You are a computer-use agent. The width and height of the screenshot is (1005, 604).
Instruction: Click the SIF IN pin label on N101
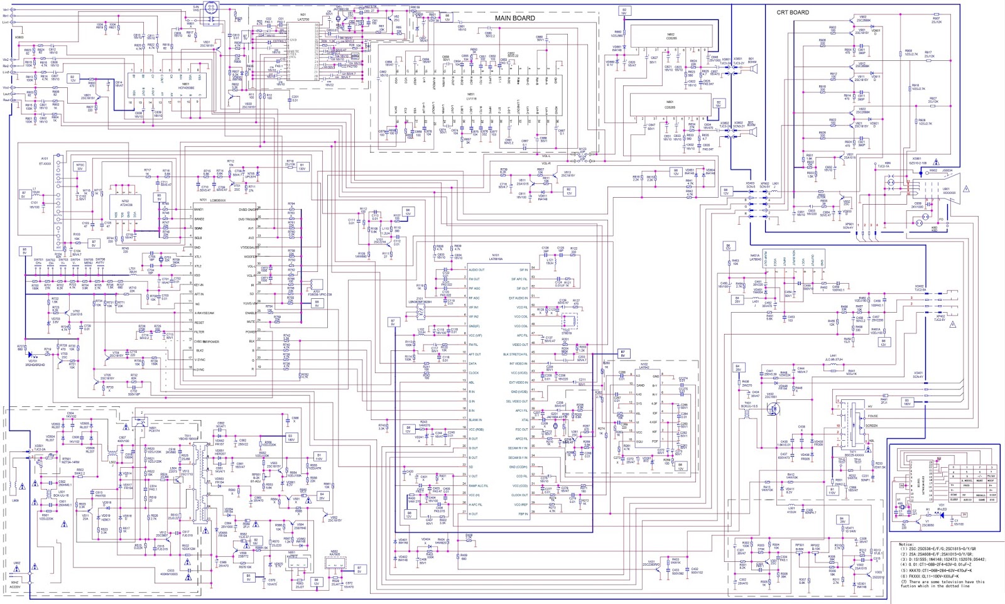[x=523, y=270]
